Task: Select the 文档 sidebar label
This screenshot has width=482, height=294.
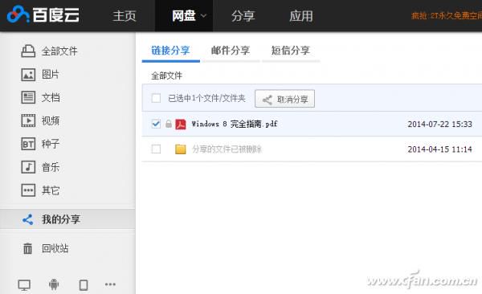Action: click(51, 98)
